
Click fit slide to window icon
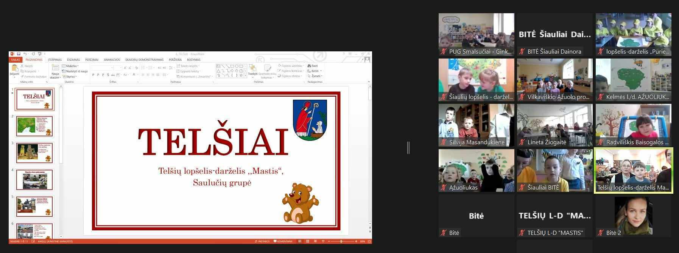pyautogui.click(x=369, y=241)
